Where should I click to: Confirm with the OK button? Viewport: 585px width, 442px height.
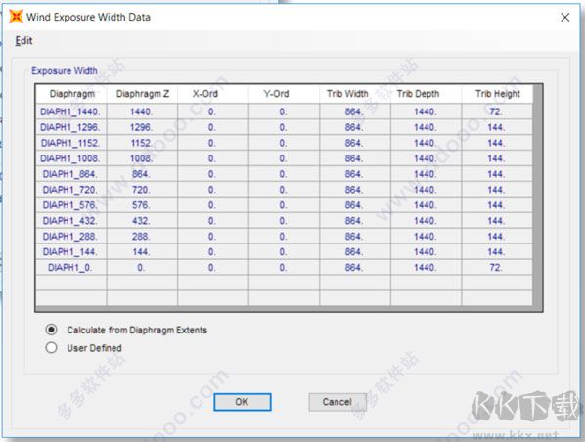pos(243,402)
